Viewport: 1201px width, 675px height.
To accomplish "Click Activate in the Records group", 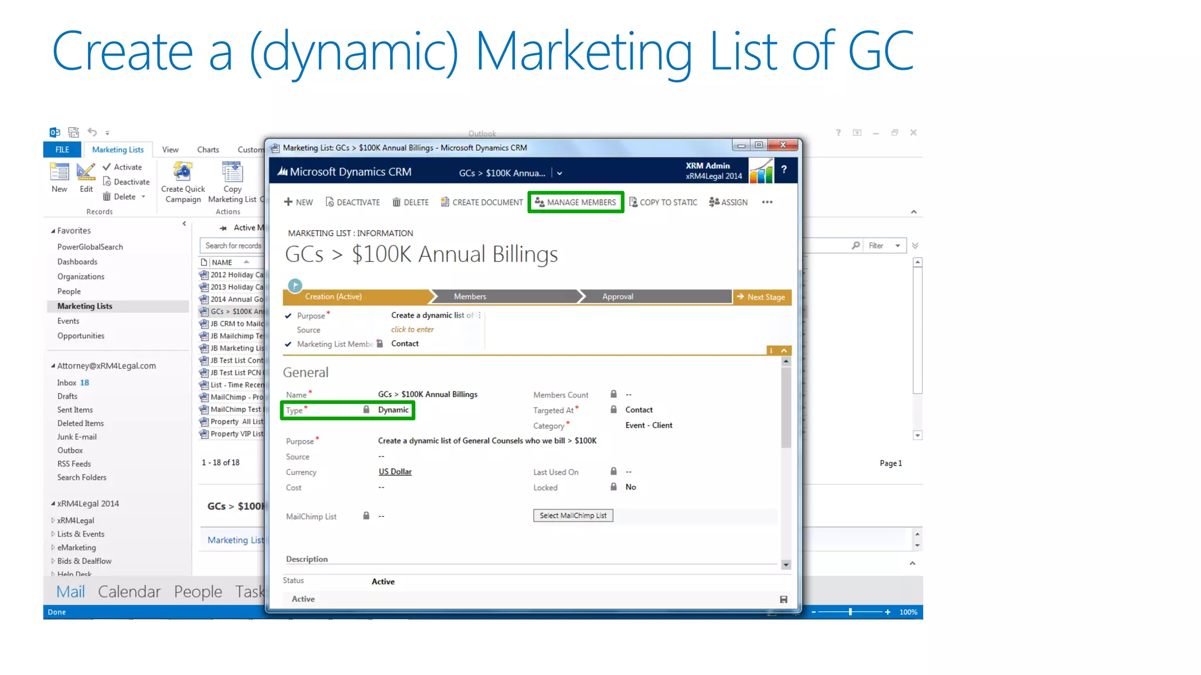I will tap(122, 167).
